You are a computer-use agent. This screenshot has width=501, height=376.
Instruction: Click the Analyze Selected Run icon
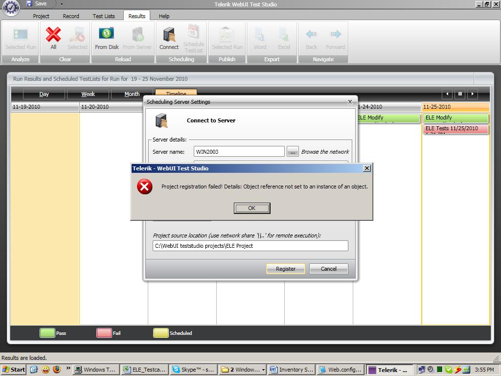(x=21, y=34)
